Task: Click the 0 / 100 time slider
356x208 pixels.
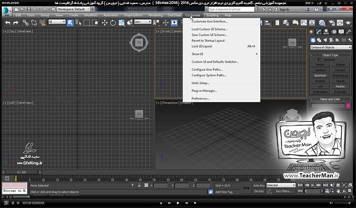Action: pyautogui.click(x=21, y=172)
